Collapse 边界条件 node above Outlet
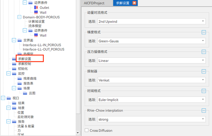Viewport: 212px width, 136px height. coord(25,3)
